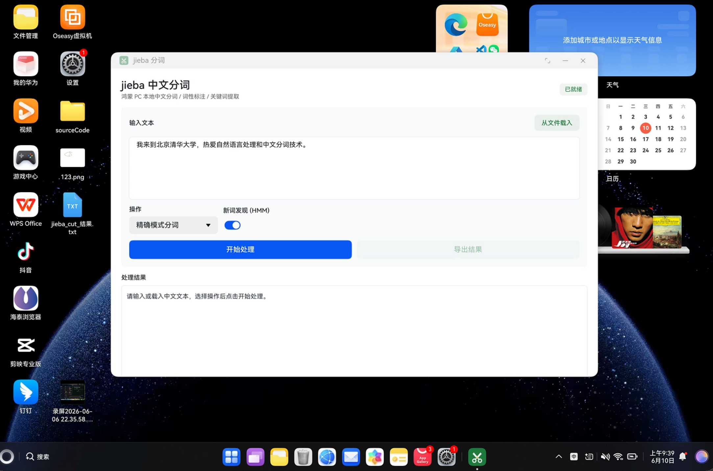Open the start circle button on taskbar
Viewport: 713px width, 471px height.
(x=7, y=457)
